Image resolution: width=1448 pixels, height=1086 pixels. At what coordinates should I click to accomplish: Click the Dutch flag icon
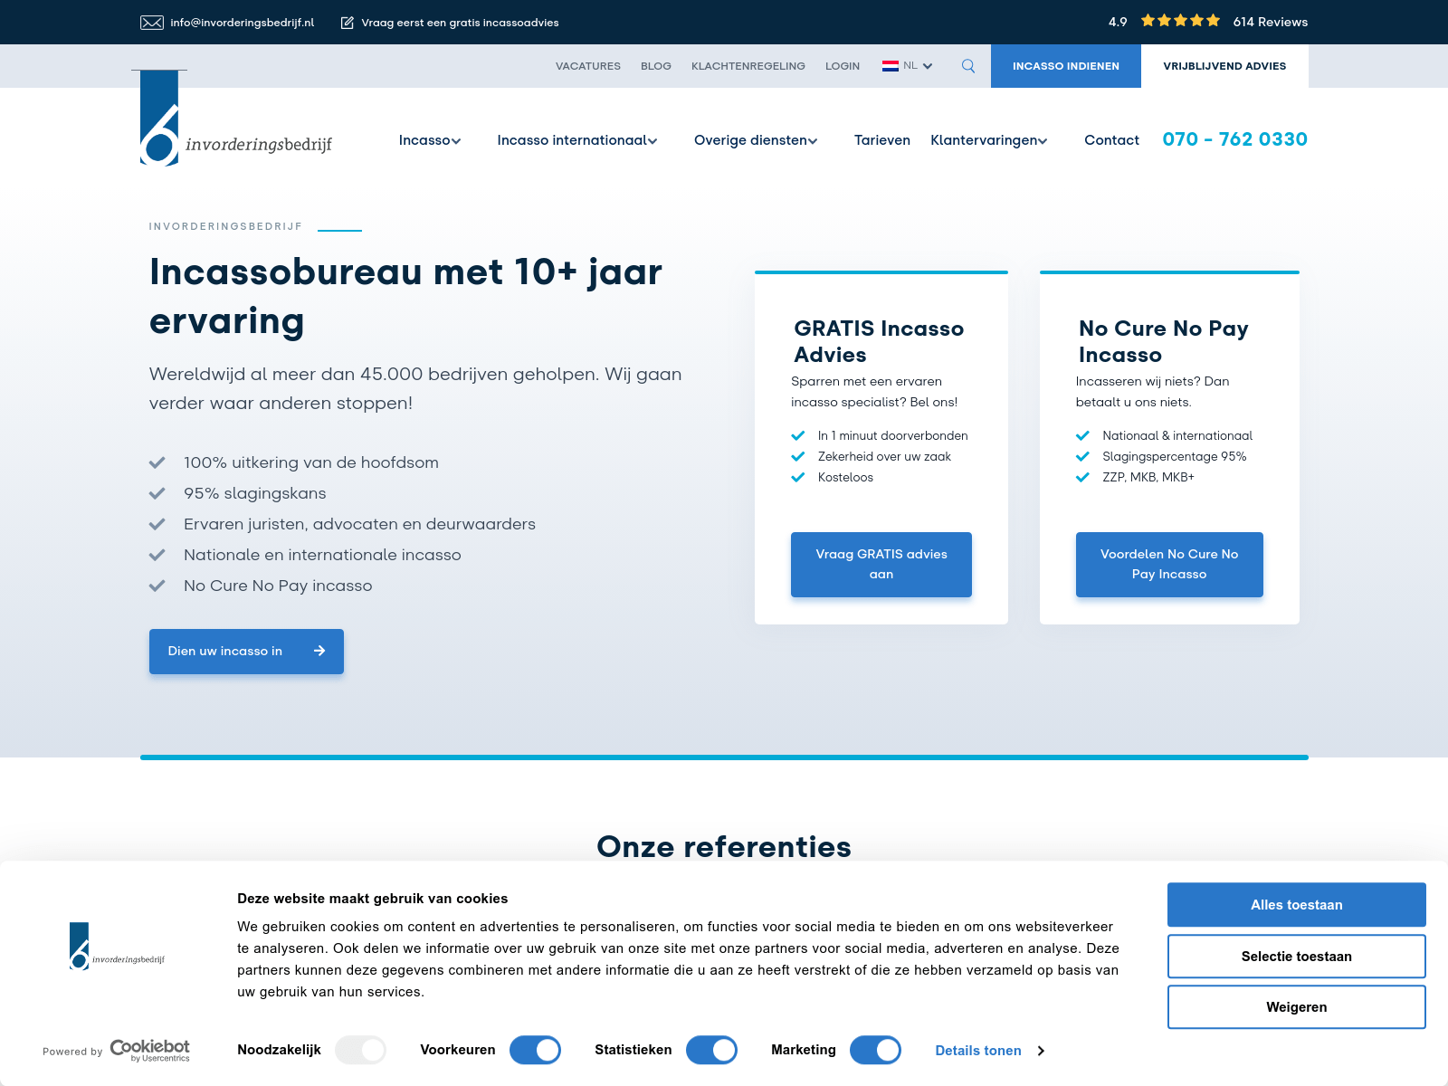(x=891, y=66)
